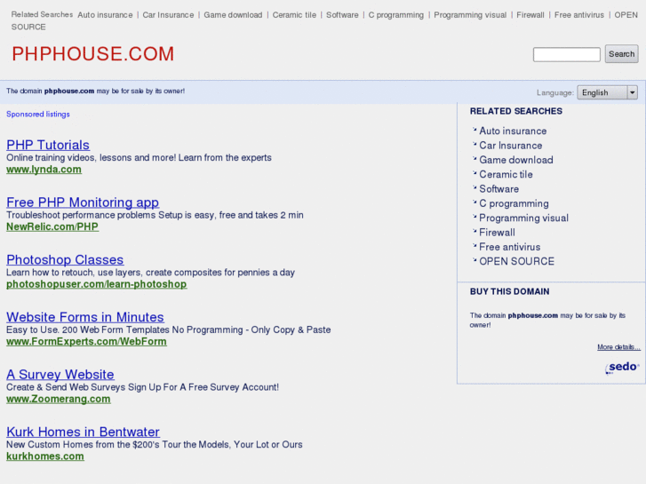
Task: Visit kurkhomes.com green link
Action: [x=45, y=456]
